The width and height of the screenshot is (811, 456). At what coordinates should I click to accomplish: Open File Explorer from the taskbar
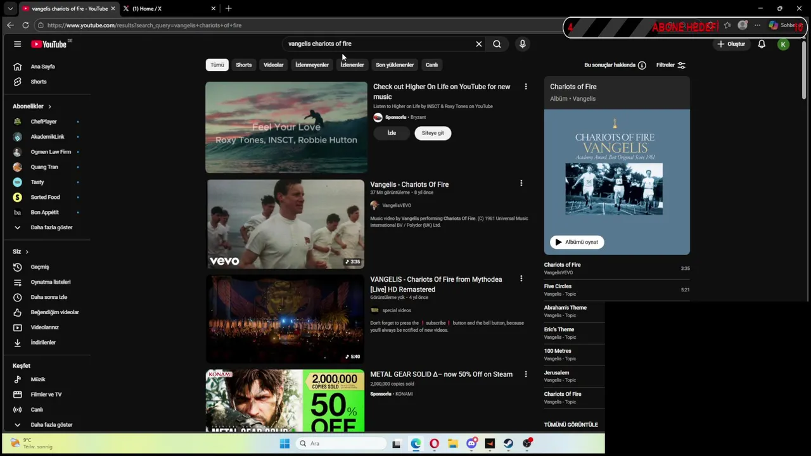point(452,443)
